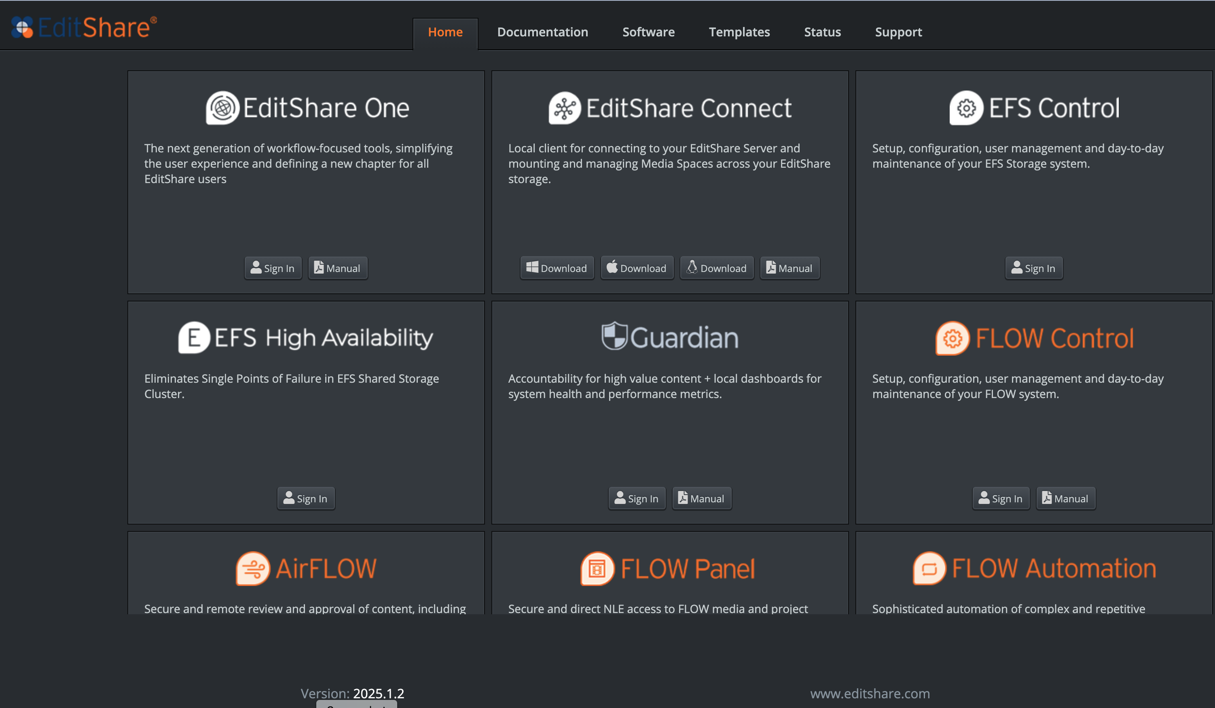Click the EditShare logo in header

pos(84,27)
